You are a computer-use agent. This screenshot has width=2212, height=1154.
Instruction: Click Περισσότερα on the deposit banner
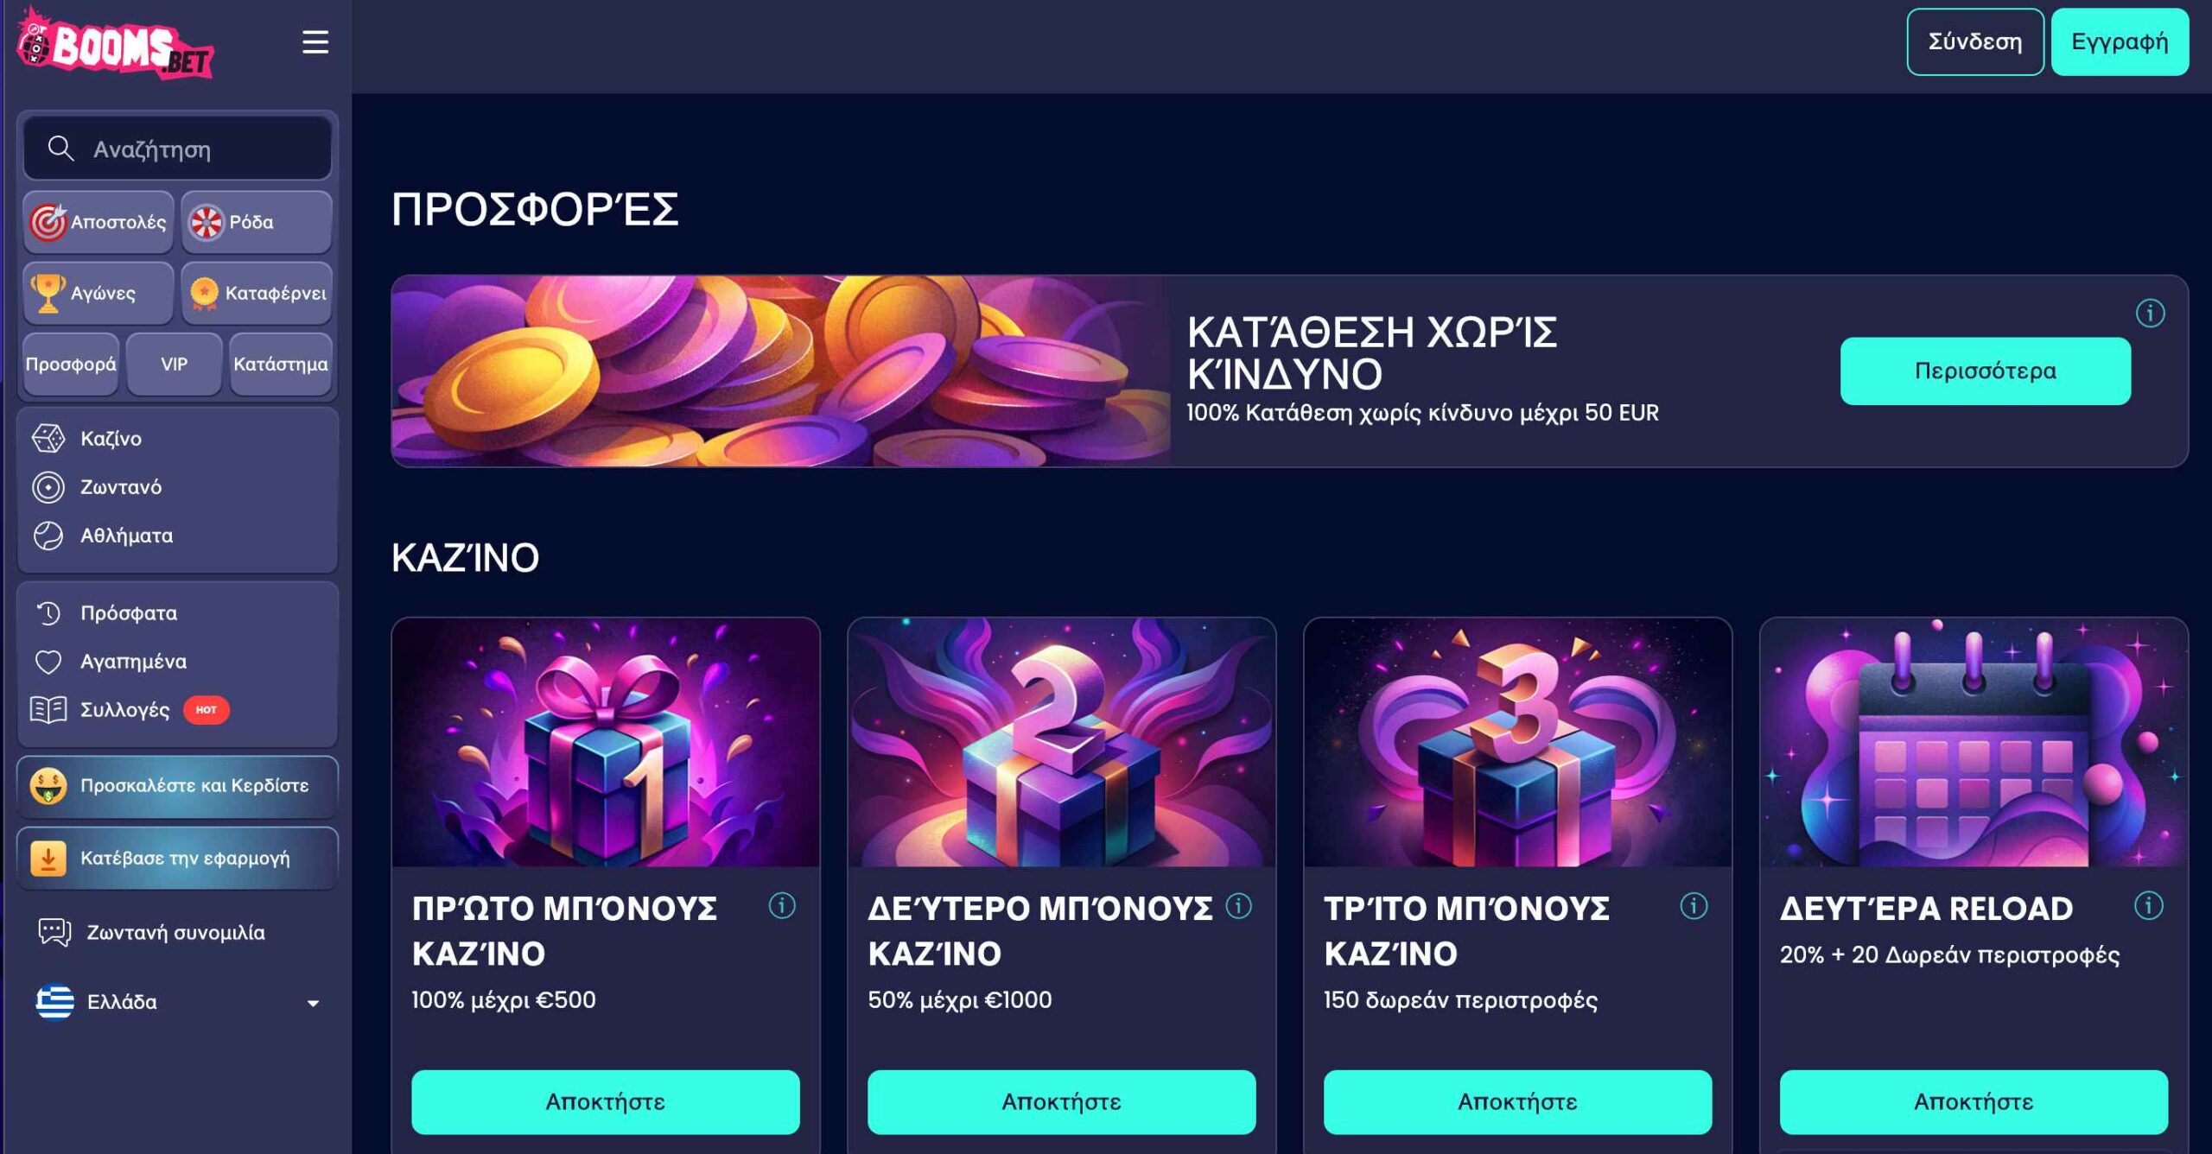(x=1985, y=371)
